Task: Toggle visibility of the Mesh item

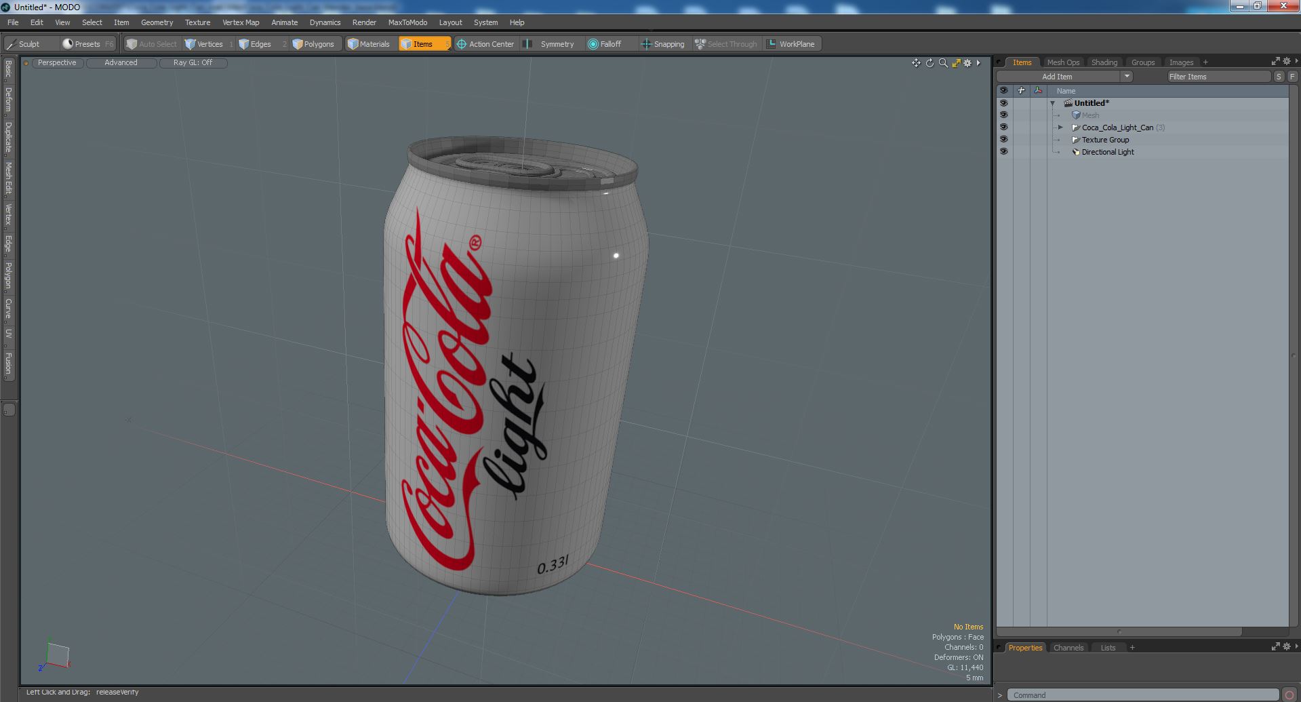Action: tap(1003, 115)
